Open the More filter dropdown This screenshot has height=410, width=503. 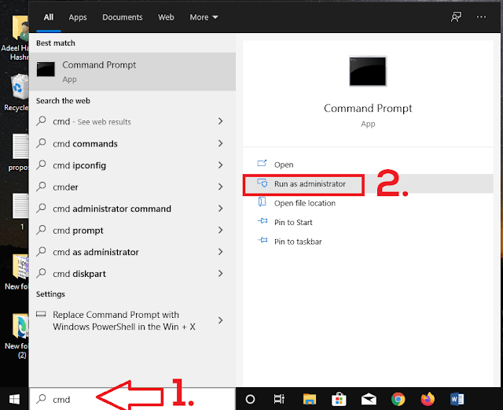tap(204, 17)
